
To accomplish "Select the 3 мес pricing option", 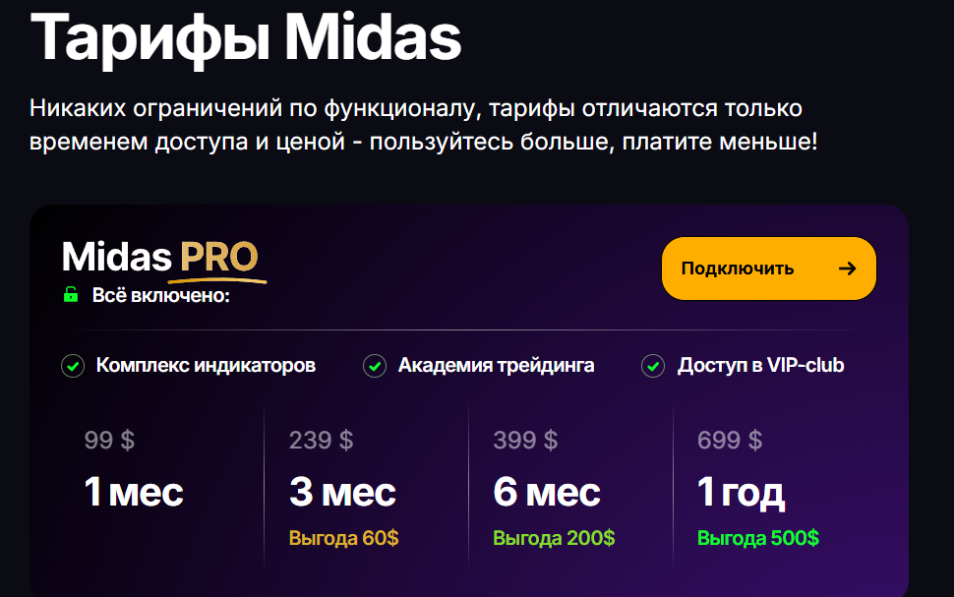I will point(340,493).
